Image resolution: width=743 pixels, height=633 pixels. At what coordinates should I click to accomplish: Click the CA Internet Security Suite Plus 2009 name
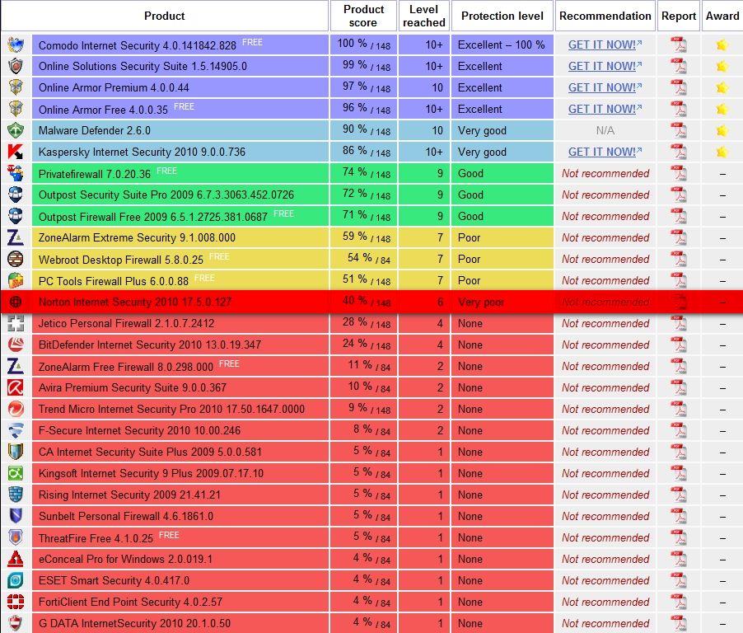pyautogui.click(x=150, y=452)
